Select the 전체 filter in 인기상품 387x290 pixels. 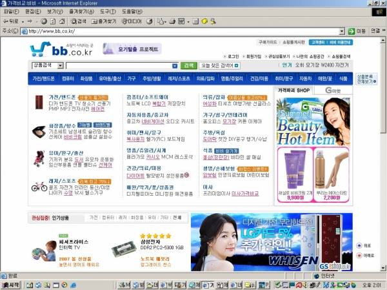pos(177,218)
